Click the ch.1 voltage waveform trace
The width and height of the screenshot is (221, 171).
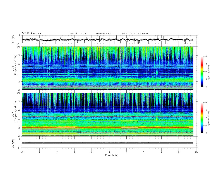point(107,40)
